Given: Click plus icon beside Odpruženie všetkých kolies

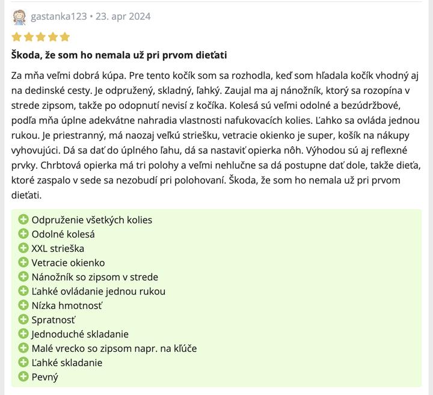Looking at the screenshot, I should coord(23,220).
